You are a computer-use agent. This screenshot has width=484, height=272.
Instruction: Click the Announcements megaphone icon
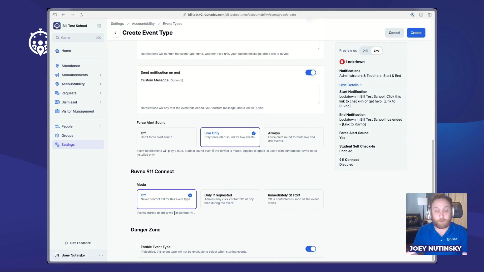(x=57, y=75)
